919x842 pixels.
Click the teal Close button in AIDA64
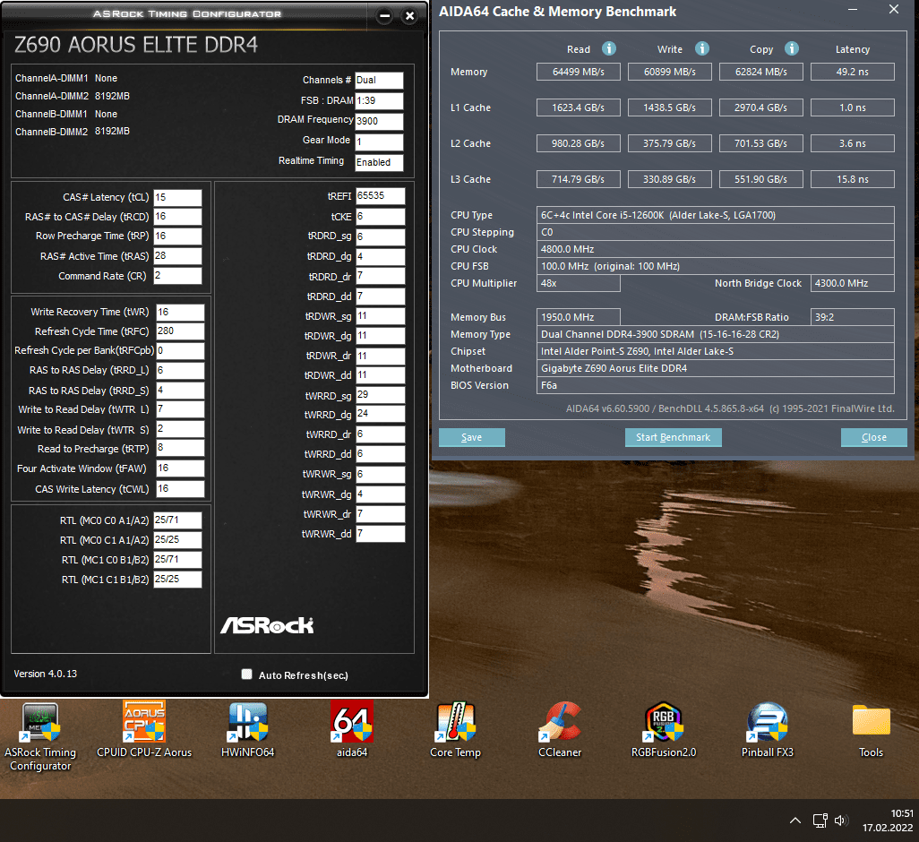click(x=874, y=437)
